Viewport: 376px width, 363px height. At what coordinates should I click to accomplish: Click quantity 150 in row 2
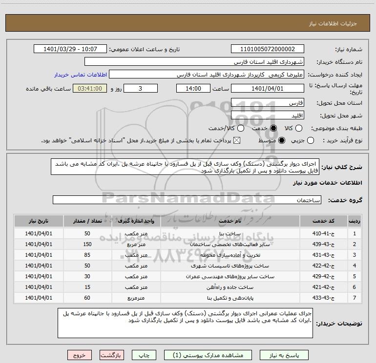coord(87,244)
